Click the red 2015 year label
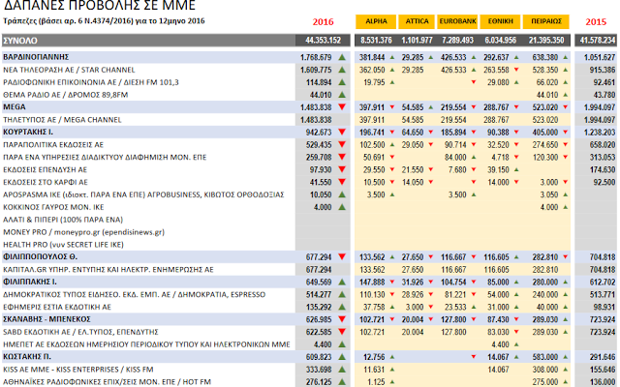 pyautogui.click(x=596, y=22)
